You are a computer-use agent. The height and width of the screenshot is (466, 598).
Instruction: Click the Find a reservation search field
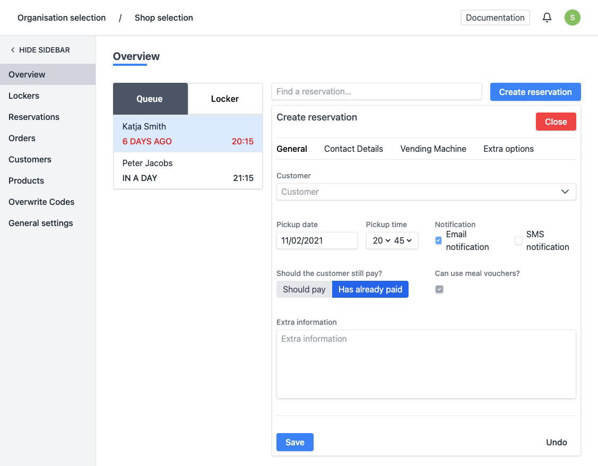[x=376, y=91]
